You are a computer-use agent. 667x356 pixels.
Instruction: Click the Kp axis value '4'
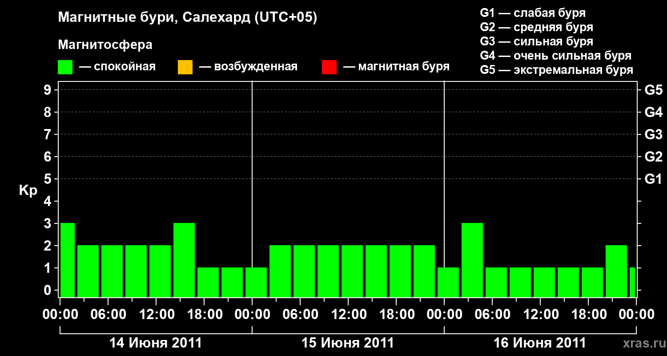tap(48, 201)
